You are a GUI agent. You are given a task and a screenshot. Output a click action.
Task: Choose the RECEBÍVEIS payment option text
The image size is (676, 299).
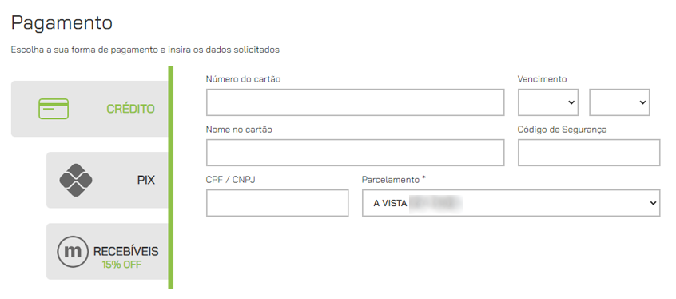pyautogui.click(x=126, y=252)
